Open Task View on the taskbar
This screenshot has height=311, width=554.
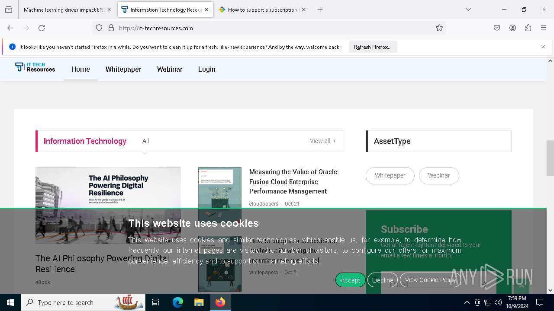(156, 302)
